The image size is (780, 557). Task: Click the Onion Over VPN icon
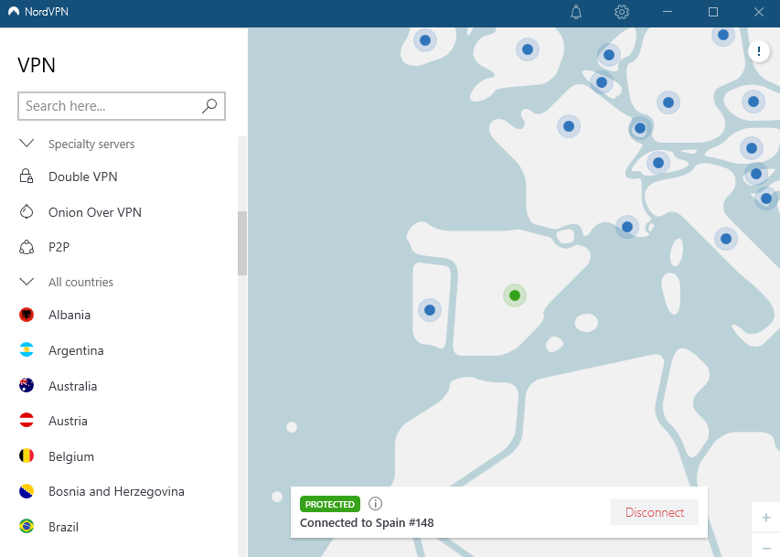pos(27,212)
